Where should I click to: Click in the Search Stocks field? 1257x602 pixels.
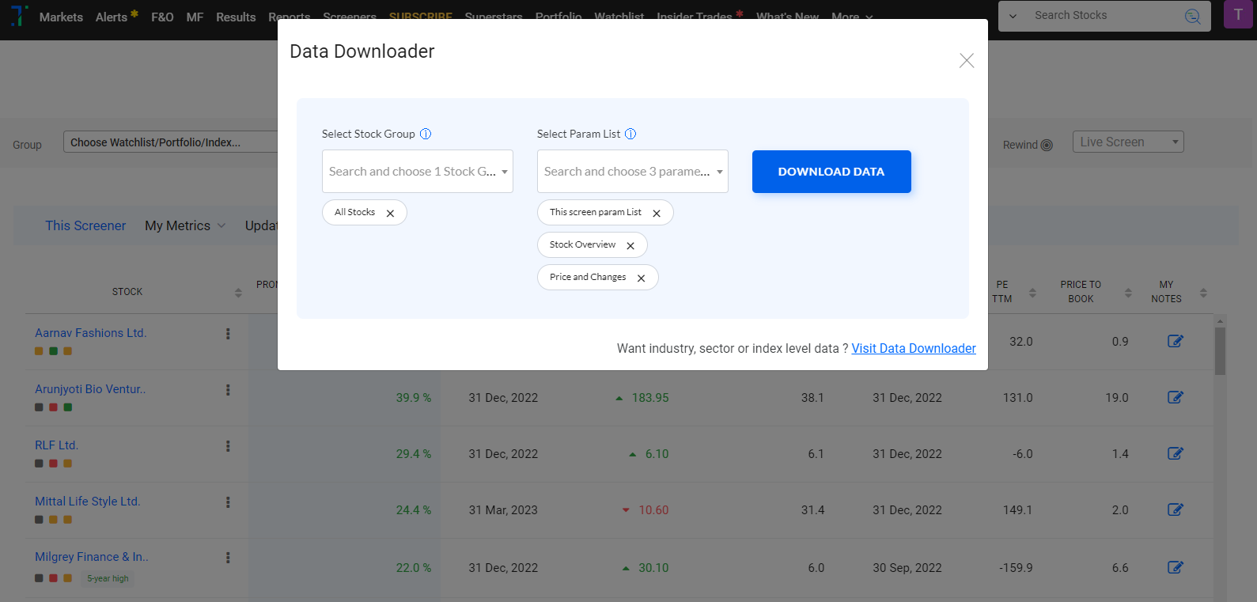tap(1104, 16)
